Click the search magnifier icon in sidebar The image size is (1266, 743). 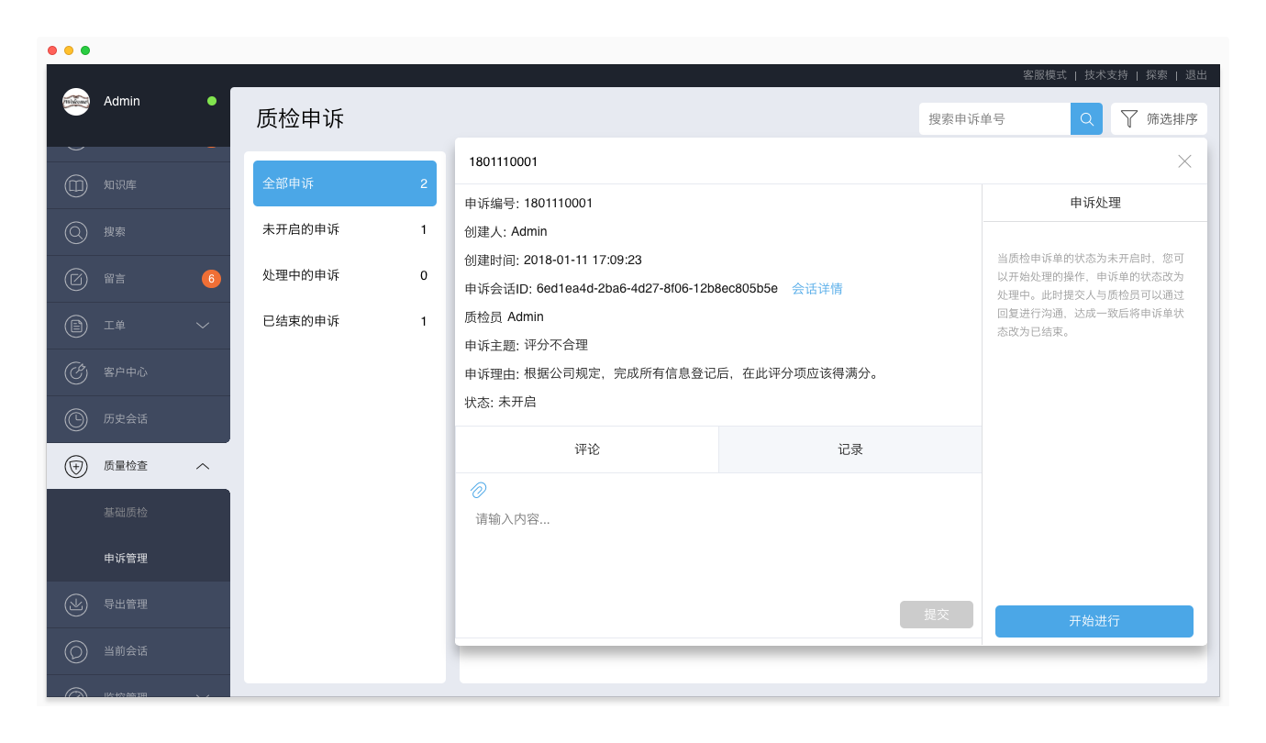76,232
